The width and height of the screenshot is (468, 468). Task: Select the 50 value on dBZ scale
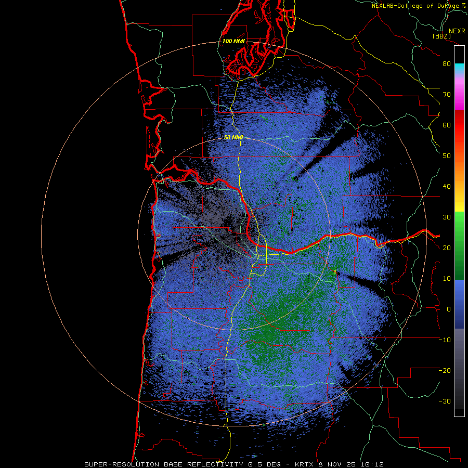click(x=447, y=156)
